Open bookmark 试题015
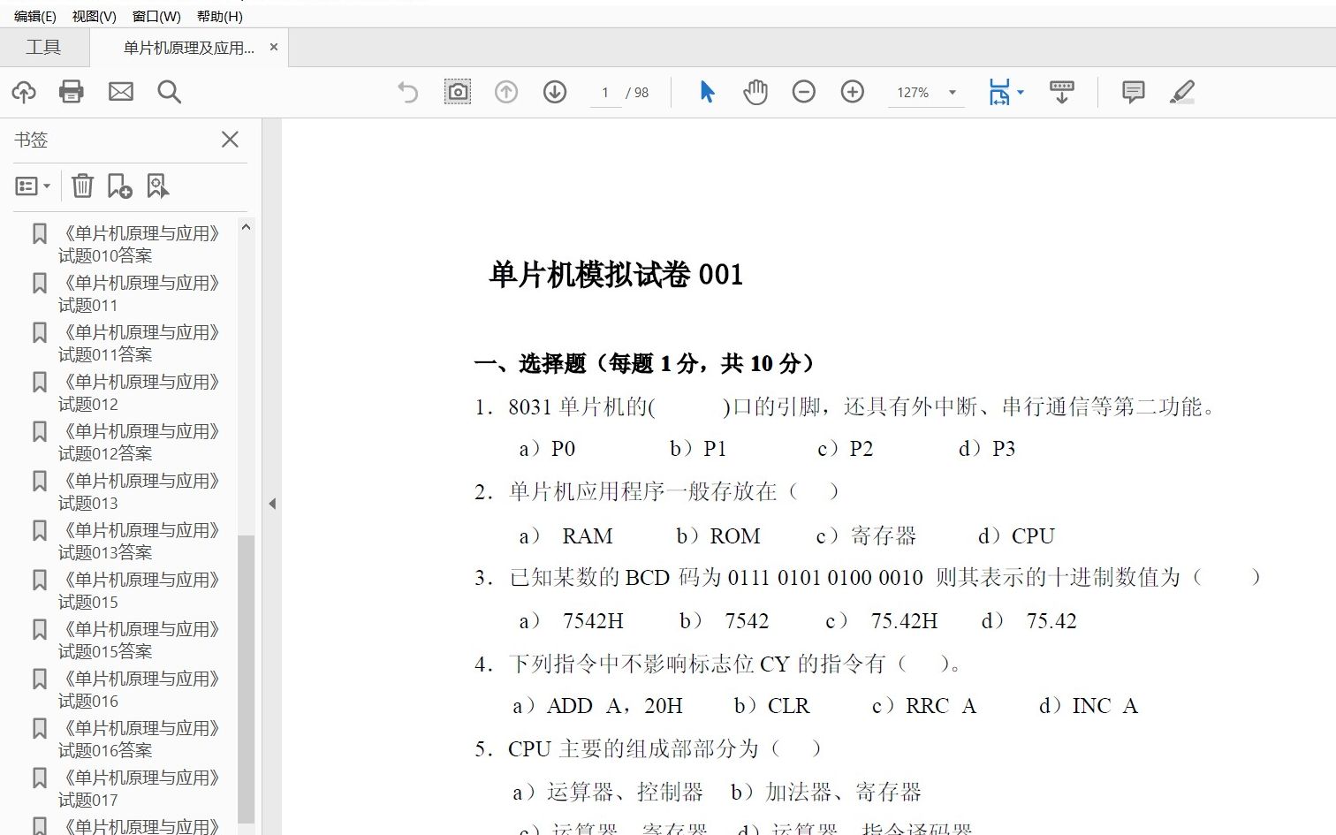Viewport: 1336px width, 835px height. pyautogui.click(x=137, y=591)
